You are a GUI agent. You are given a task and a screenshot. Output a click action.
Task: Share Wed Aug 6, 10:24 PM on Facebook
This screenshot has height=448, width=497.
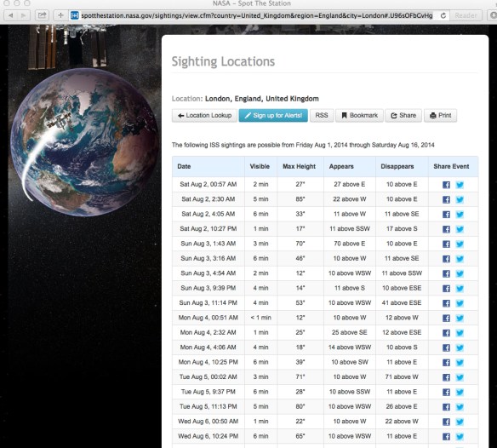coord(446,437)
